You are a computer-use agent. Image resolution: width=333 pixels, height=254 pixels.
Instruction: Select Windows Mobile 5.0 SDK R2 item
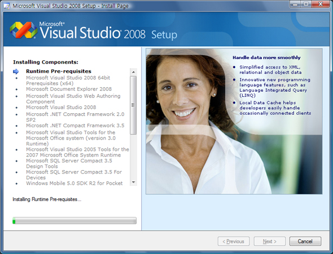pos(75,183)
